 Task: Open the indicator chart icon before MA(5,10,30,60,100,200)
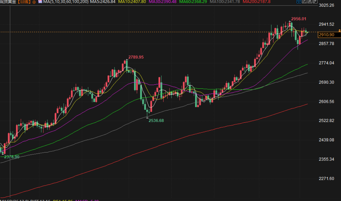point(40,2)
